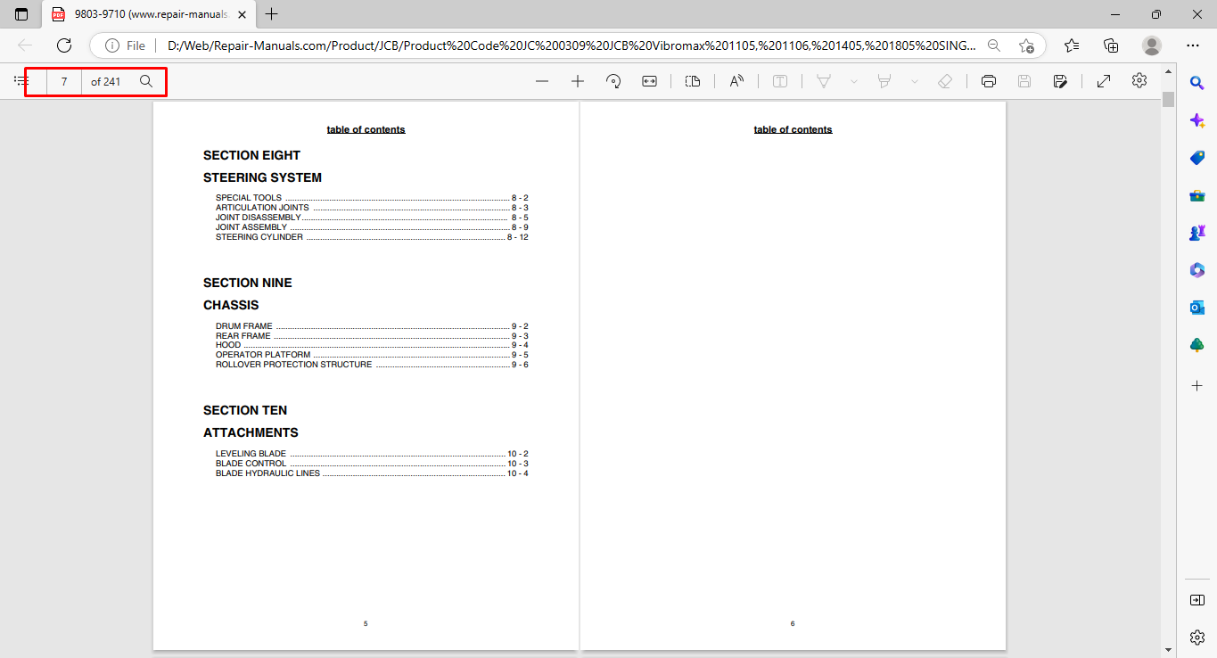Screen dimensions: 1217x658
Task: Print the PDF document
Action: (x=988, y=81)
